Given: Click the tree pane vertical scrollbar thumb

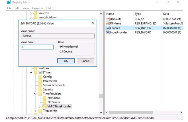Looking at the screenshot, I should [101, 96].
